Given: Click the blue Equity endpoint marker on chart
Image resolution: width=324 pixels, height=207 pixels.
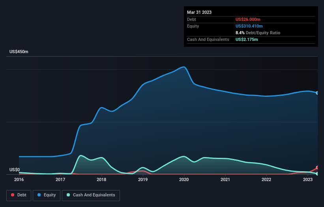Looking at the screenshot, I should click(x=317, y=93).
